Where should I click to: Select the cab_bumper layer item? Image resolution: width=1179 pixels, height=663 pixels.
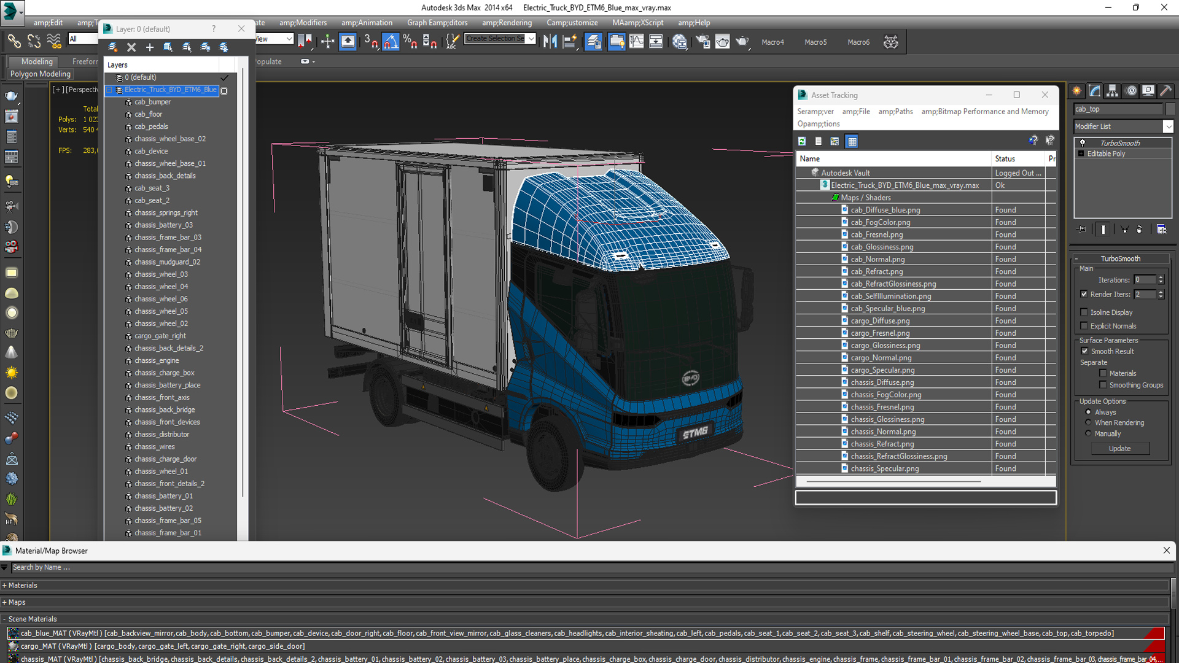tap(152, 102)
